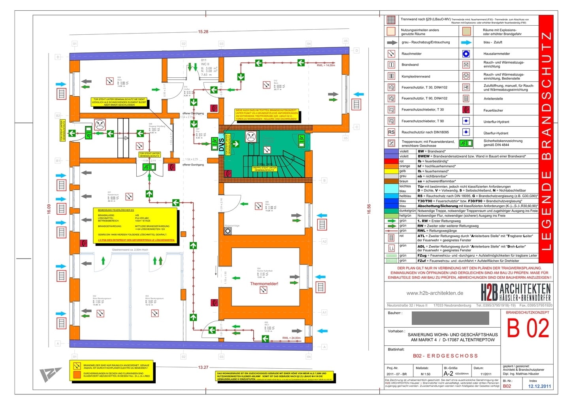Click the RWL = 14,00m label
This screenshot has height=405, width=573.
click(326, 65)
